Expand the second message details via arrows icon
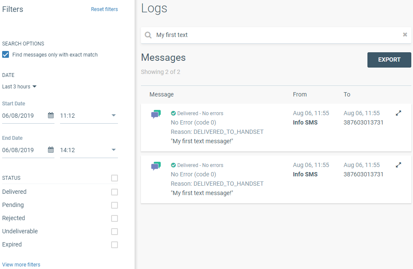 tap(399, 165)
